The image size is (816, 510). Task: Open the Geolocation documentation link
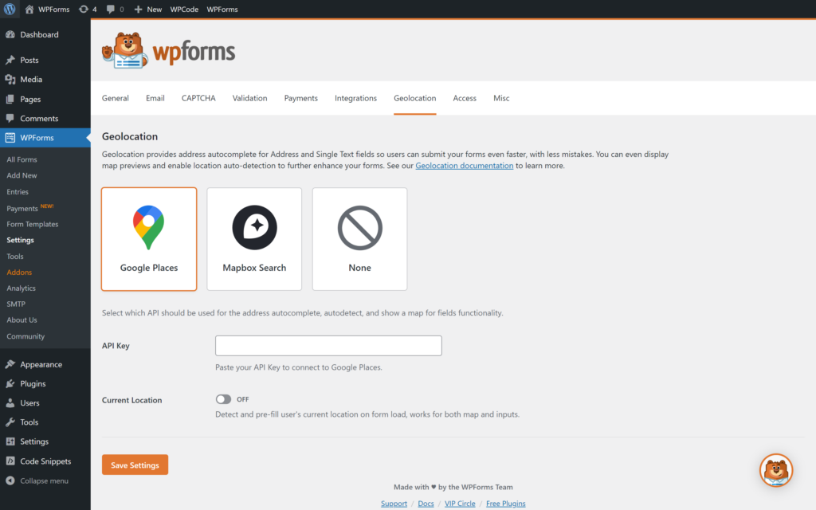point(465,164)
